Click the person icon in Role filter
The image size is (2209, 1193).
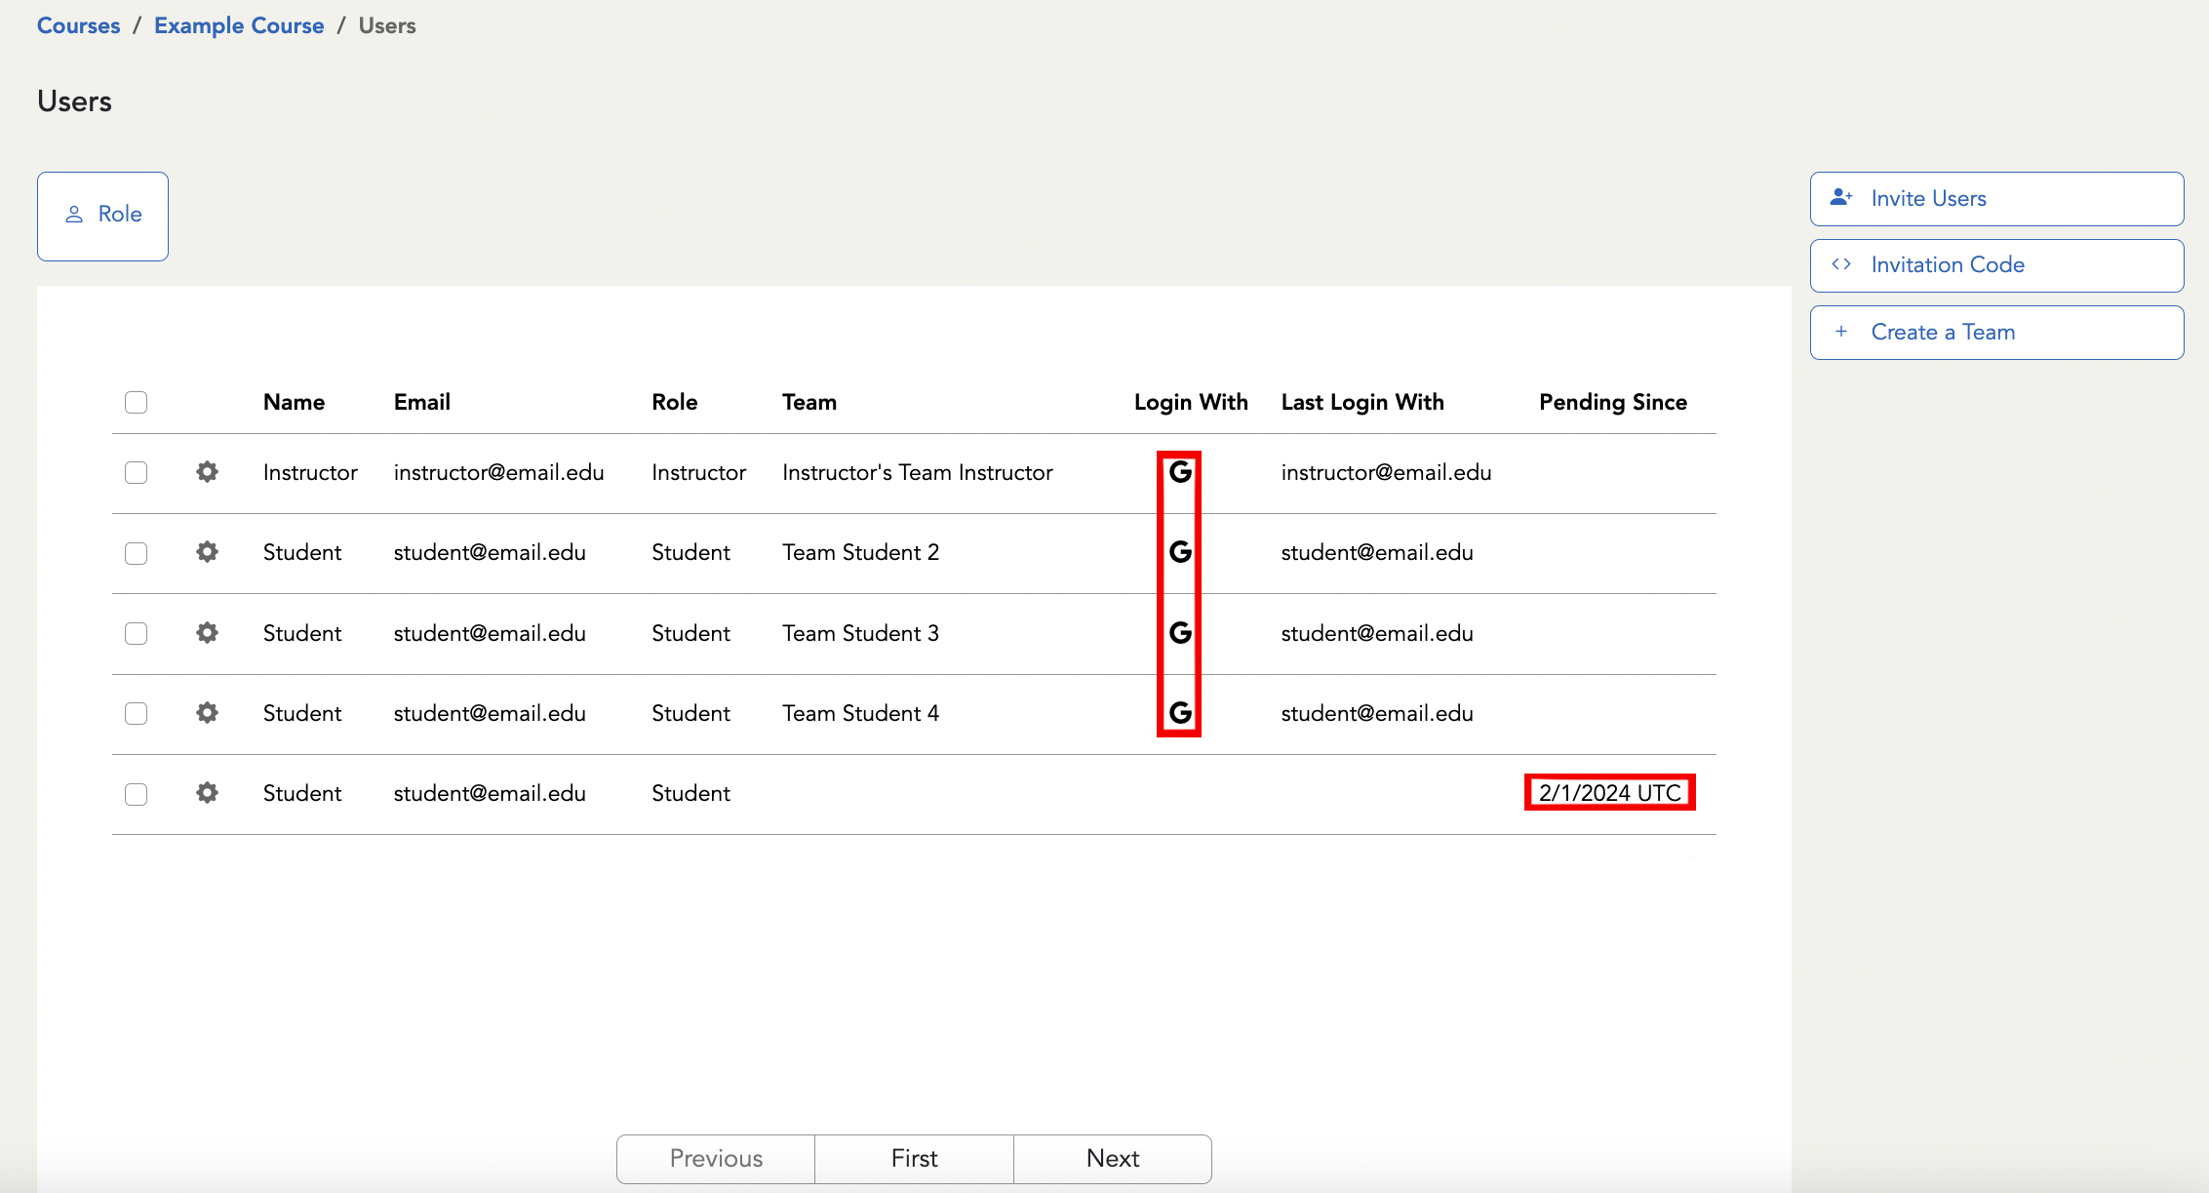[x=74, y=215]
